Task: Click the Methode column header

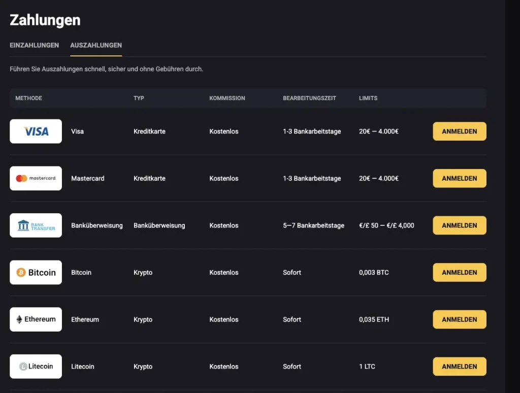Action: (29, 98)
